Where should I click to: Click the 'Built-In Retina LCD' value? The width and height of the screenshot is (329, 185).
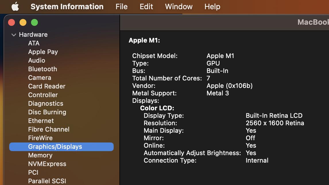click(x=274, y=115)
